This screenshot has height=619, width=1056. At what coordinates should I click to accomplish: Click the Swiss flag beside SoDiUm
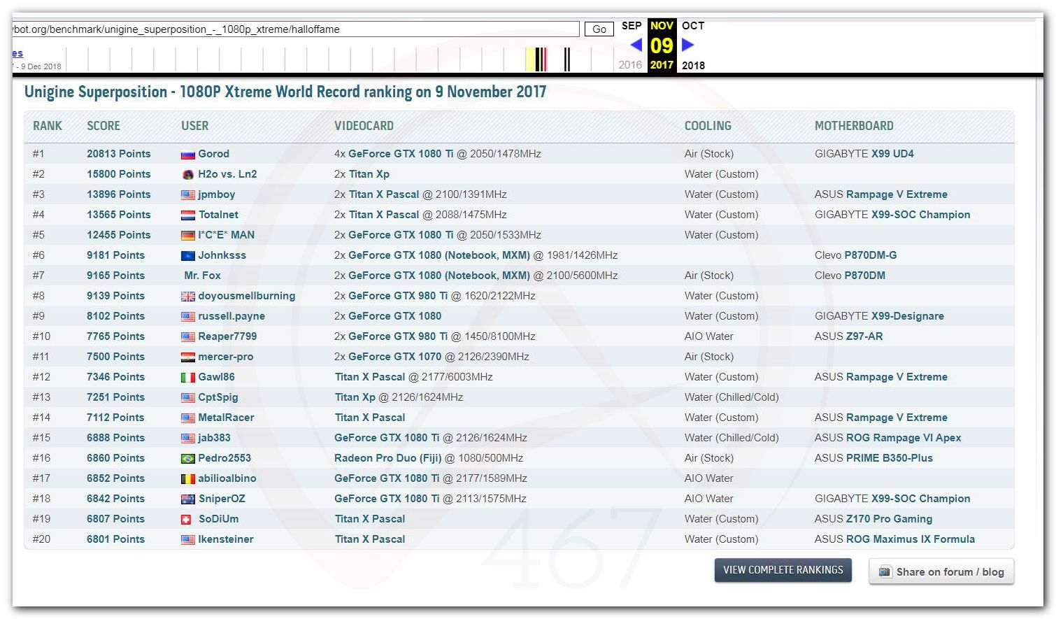tap(186, 520)
